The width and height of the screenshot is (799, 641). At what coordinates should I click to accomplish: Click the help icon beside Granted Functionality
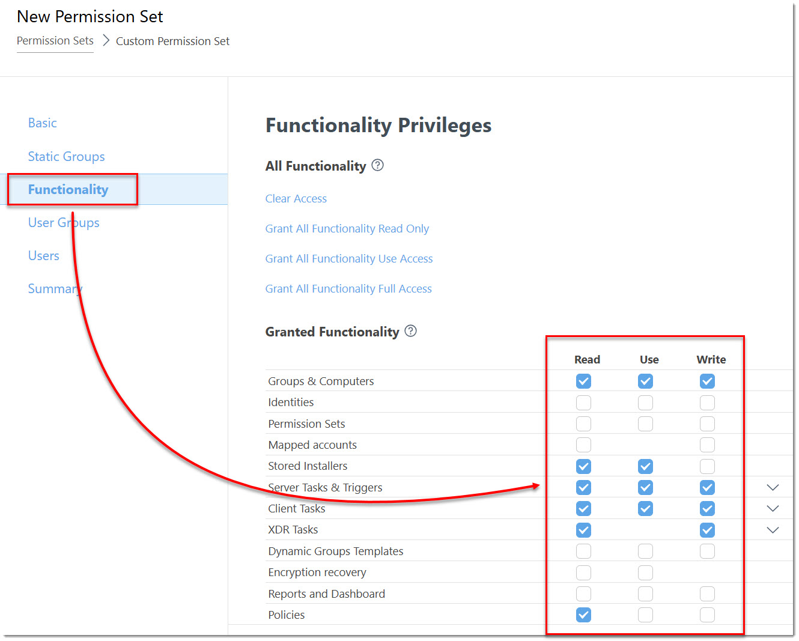tap(410, 331)
